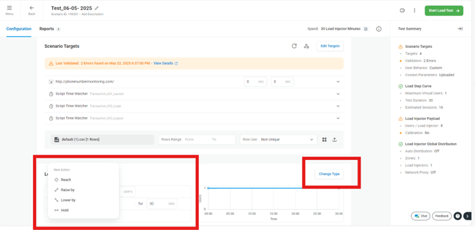Expand the phonenumbermonitoring.com target row
The image size is (475, 230).
click(x=338, y=82)
